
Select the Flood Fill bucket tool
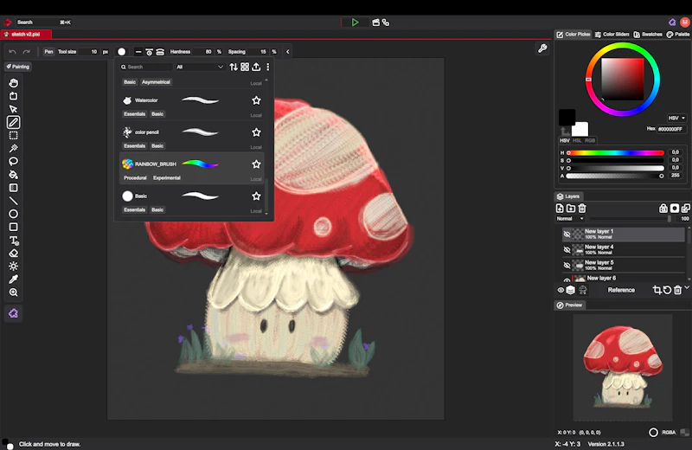pyautogui.click(x=13, y=175)
